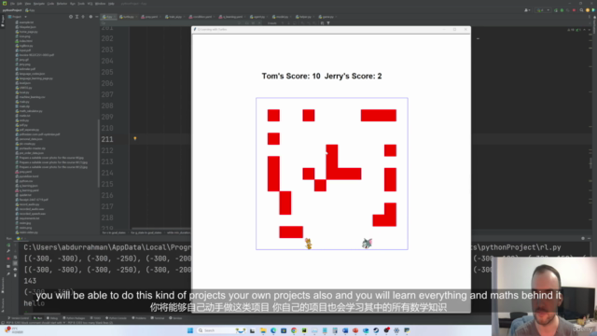597x336 pixels.
Task: Open Chrome from the taskbar
Action: coord(294,330)
